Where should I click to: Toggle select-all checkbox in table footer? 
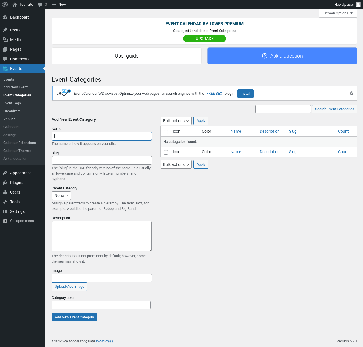[x=166, y=152]
